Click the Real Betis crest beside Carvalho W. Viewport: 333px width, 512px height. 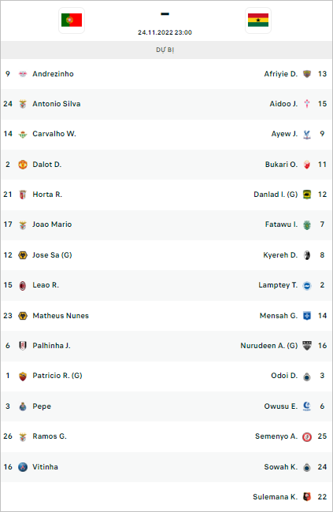point(23,134)
